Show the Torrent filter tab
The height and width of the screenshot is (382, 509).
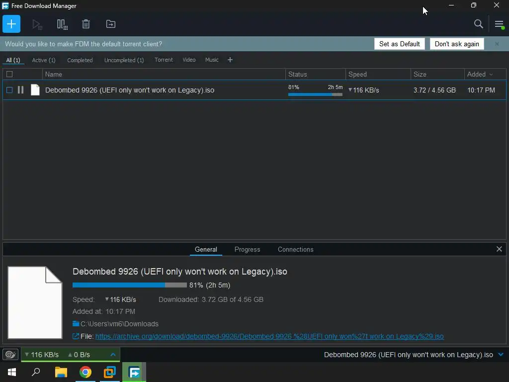(x=164, y=60)
